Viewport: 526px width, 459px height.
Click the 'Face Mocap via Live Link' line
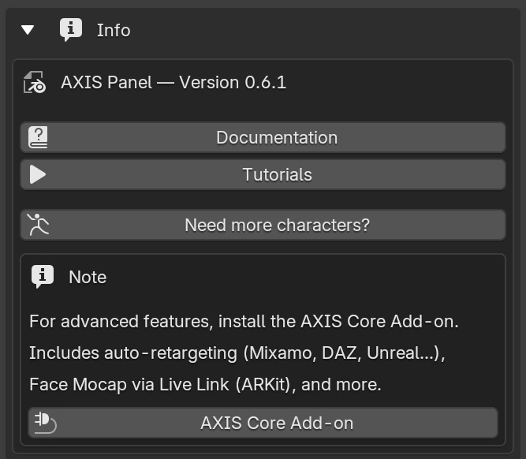[x=205, y=385]
